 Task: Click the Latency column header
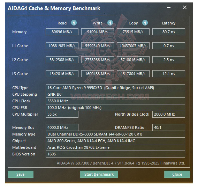point(169,23)
